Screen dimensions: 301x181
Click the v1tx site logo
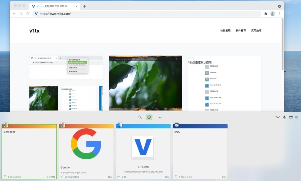point(34,31)
